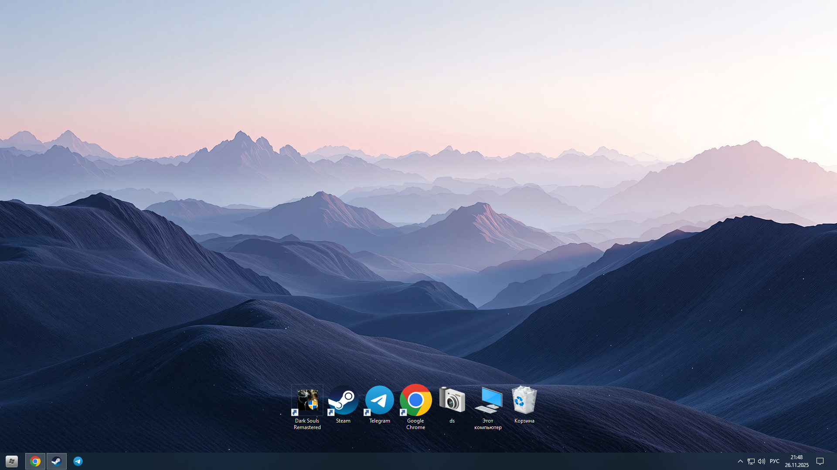Viewport: 837px width, 470px height.
Task: Expand hidden system tray icons chevron
Action: coord(740,461)
